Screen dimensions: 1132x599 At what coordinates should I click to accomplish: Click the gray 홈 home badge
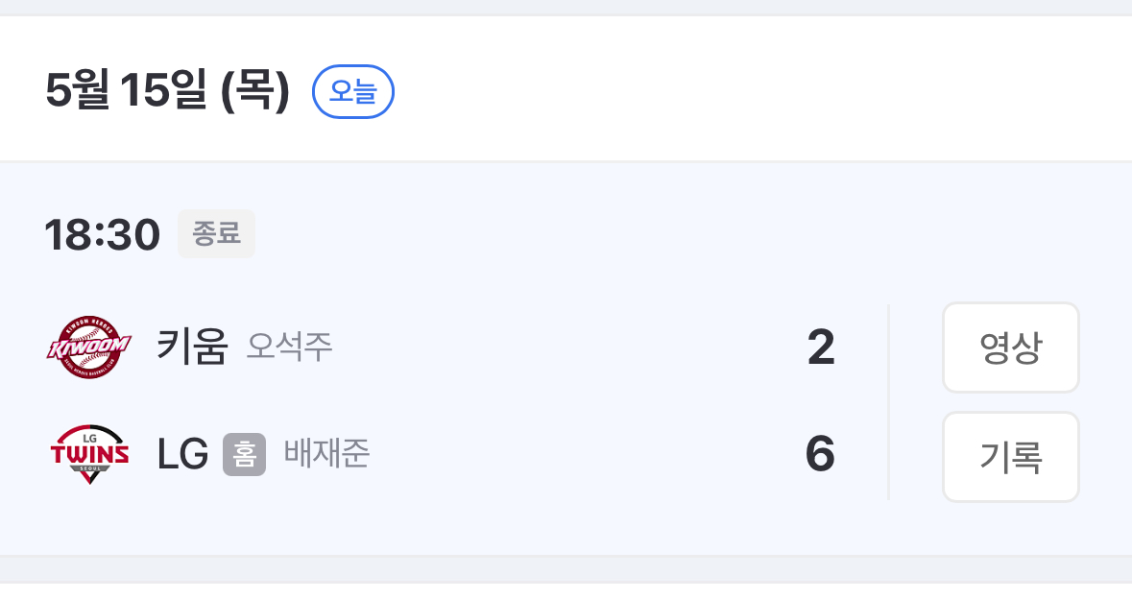244,454
